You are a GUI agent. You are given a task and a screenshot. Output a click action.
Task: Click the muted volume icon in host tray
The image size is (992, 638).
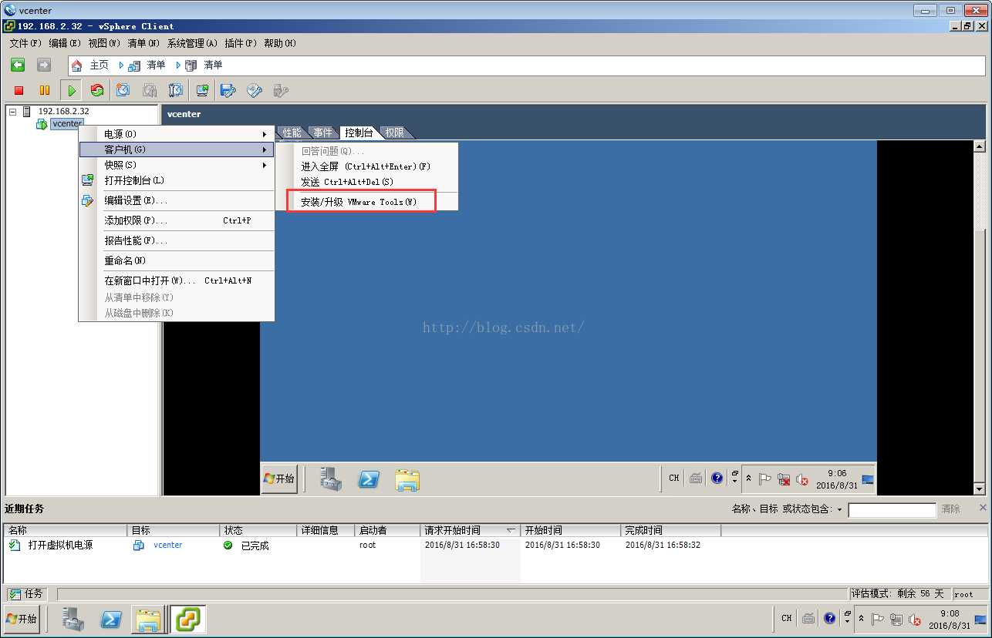915,619
